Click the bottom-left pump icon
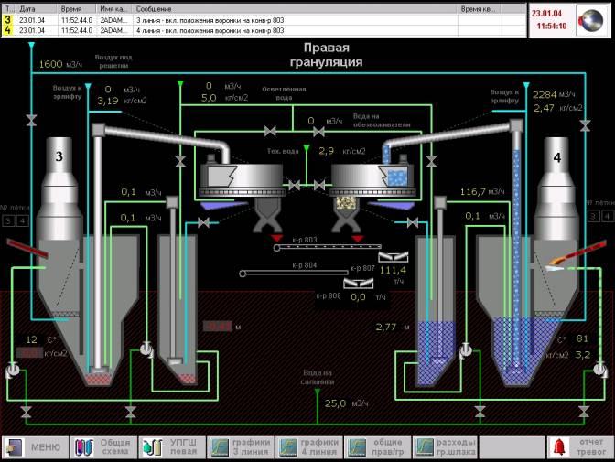This screenshot has width=615, height=462. (x=11, y=369)
